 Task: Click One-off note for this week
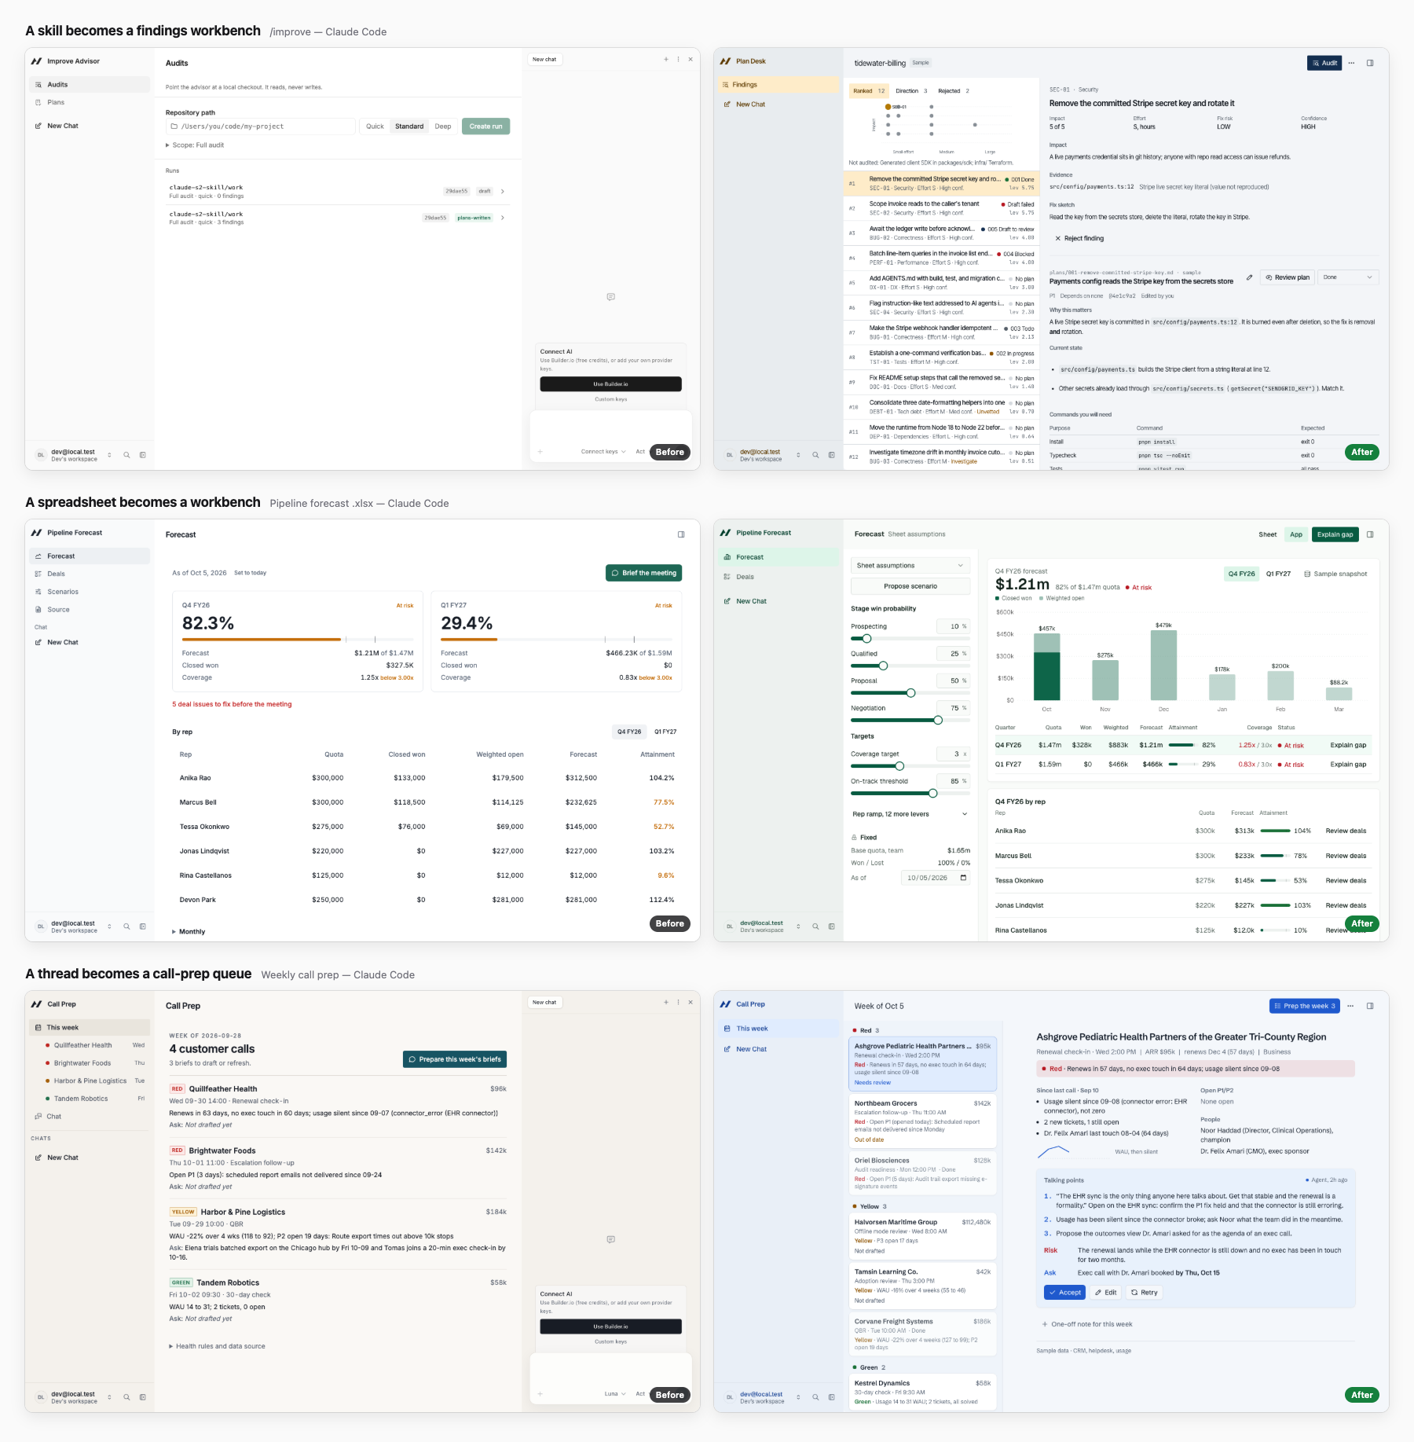point(1087,1324)
